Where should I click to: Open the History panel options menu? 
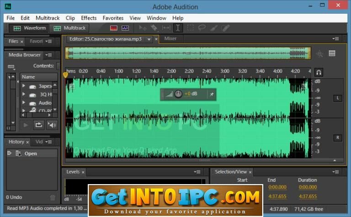pyautogui.click(x=48, y=142)
